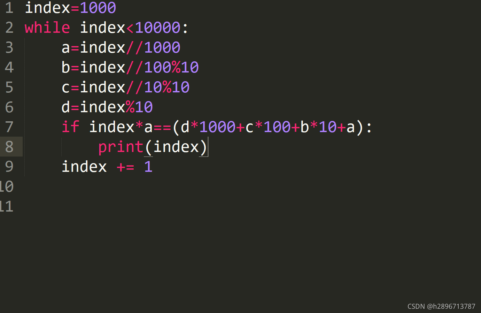
Task: Click line number 3 in gutter
Action: tap(9, 48)
